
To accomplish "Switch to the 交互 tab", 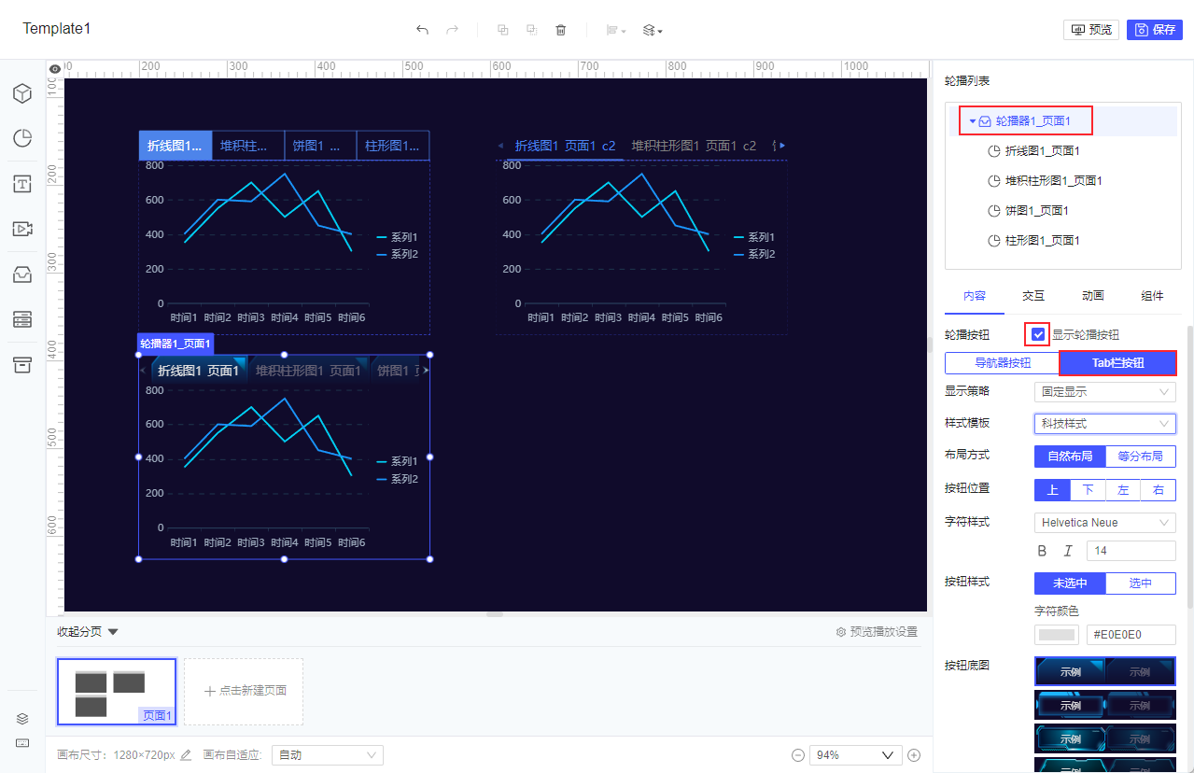I will pos(1033,296).
